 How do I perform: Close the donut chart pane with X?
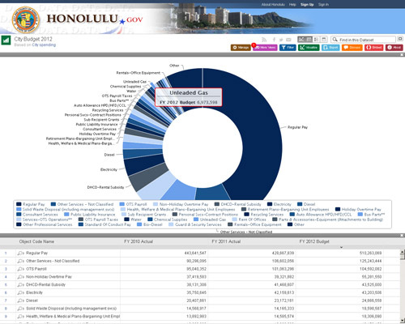tap(402, 55)
